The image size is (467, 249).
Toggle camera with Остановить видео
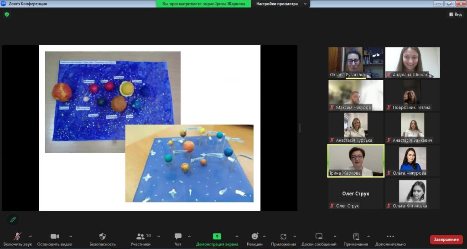click(x=55, y=236)
